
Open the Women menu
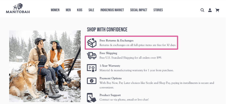click(x=55, y=10)
